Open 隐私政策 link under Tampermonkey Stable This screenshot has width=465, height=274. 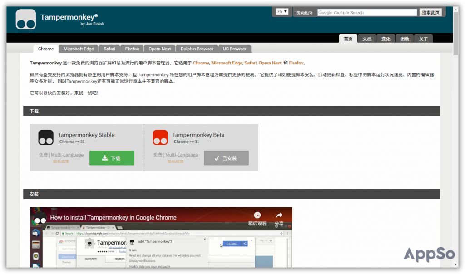[x=61, y=161]
